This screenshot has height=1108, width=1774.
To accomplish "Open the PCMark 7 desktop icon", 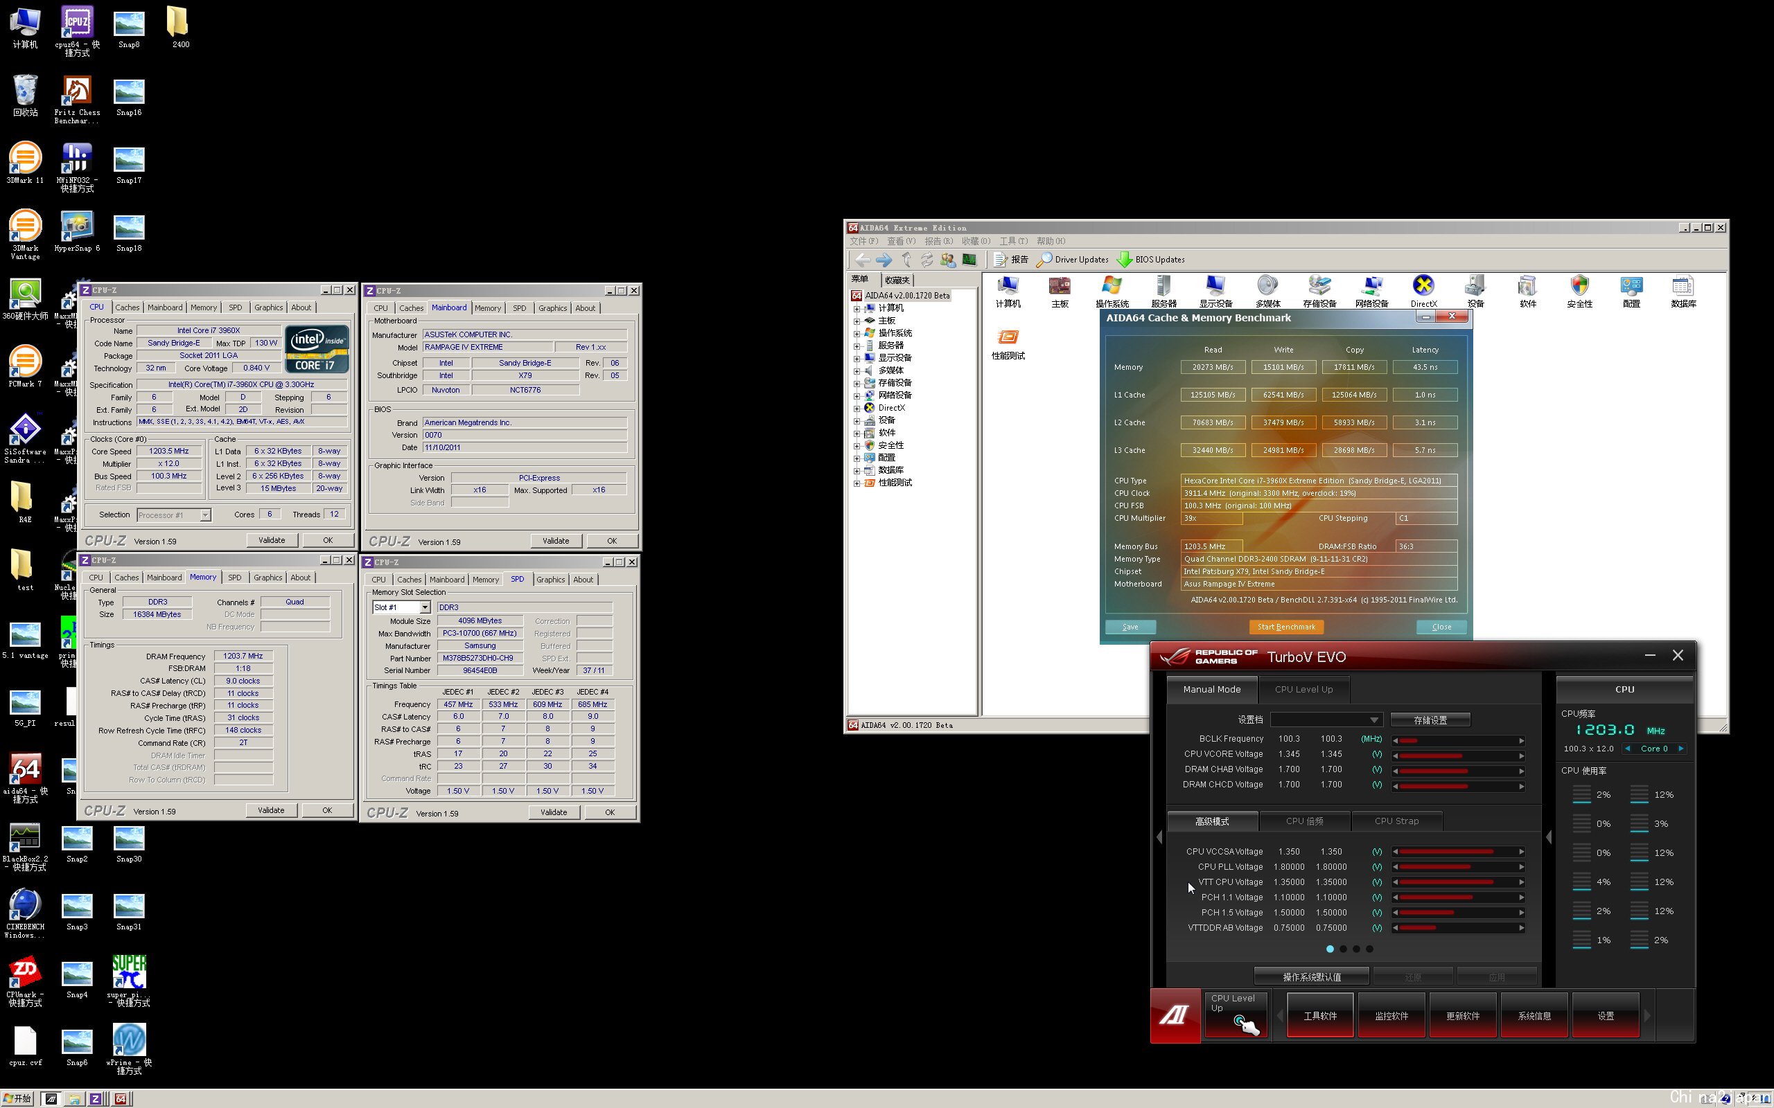I will tap(25, 365).
